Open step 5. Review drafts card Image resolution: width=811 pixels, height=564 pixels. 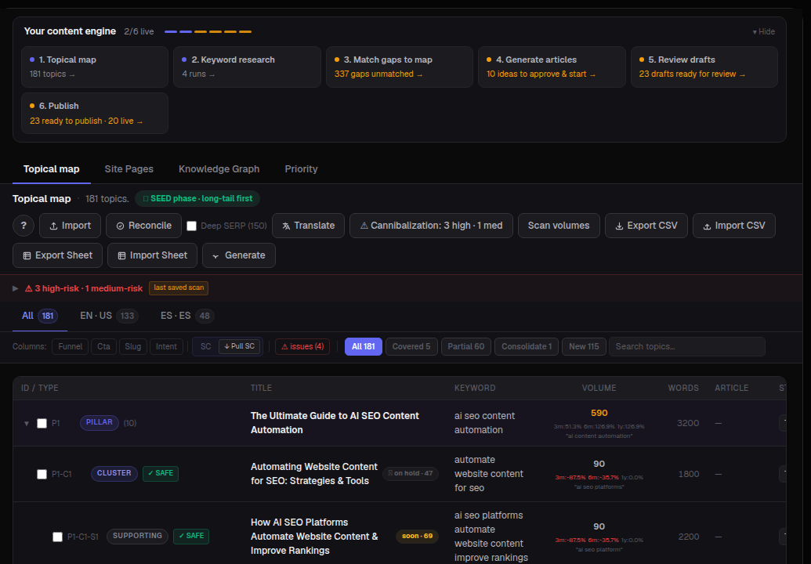[x=704, y=67]
